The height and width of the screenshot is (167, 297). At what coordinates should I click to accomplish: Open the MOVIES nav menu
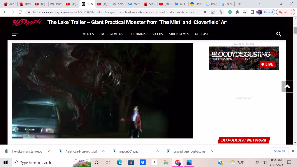(x=88, y=34)
